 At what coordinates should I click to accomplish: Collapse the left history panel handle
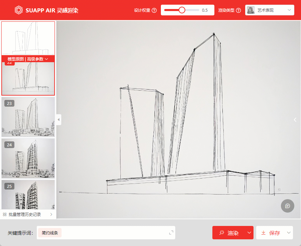[x=59, y=119]
